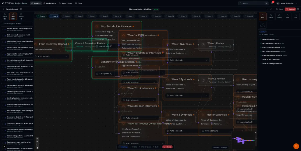Select the Stage 20 chip
The image size is (301, 151).
pyautogui.click(x=249, y=16)
